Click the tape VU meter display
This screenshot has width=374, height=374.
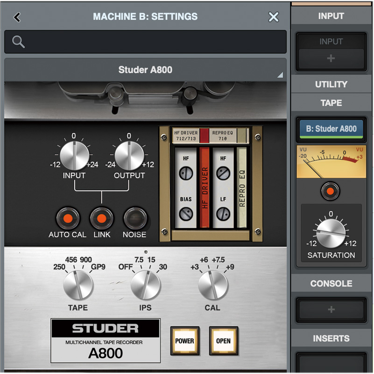pyautogui.click(x=331, y=162)
